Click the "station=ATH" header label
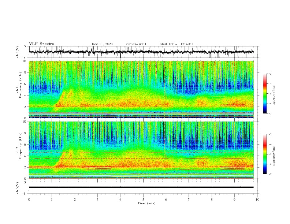Image resolution: width=290 pixels, height=224 pixels. [x=136, y=44]
